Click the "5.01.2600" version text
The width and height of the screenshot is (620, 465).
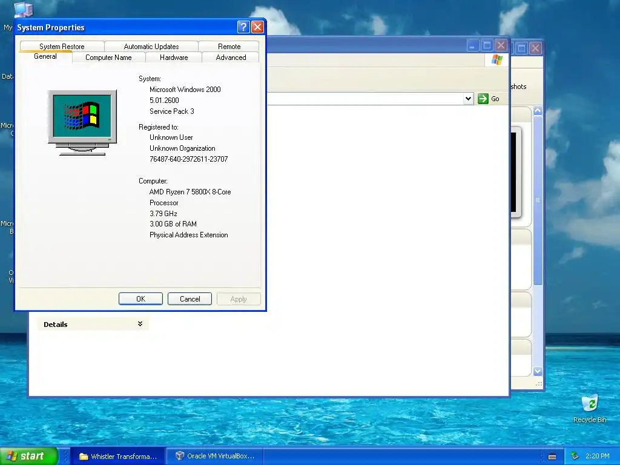[x=164, y=101]
